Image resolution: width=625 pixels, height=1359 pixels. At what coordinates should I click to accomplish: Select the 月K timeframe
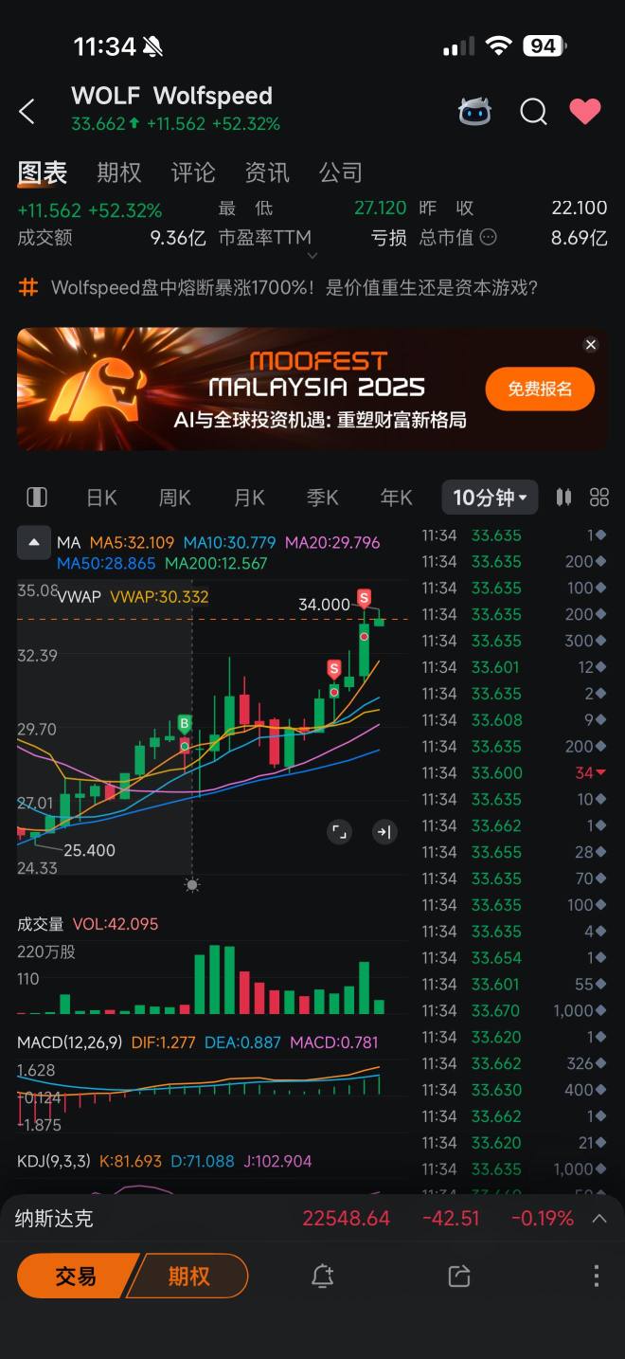(x=249, y=498)
